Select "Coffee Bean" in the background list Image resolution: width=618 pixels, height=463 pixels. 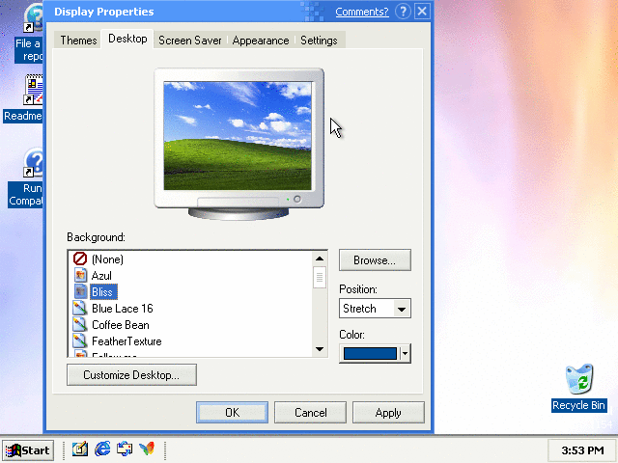[121, 325]
